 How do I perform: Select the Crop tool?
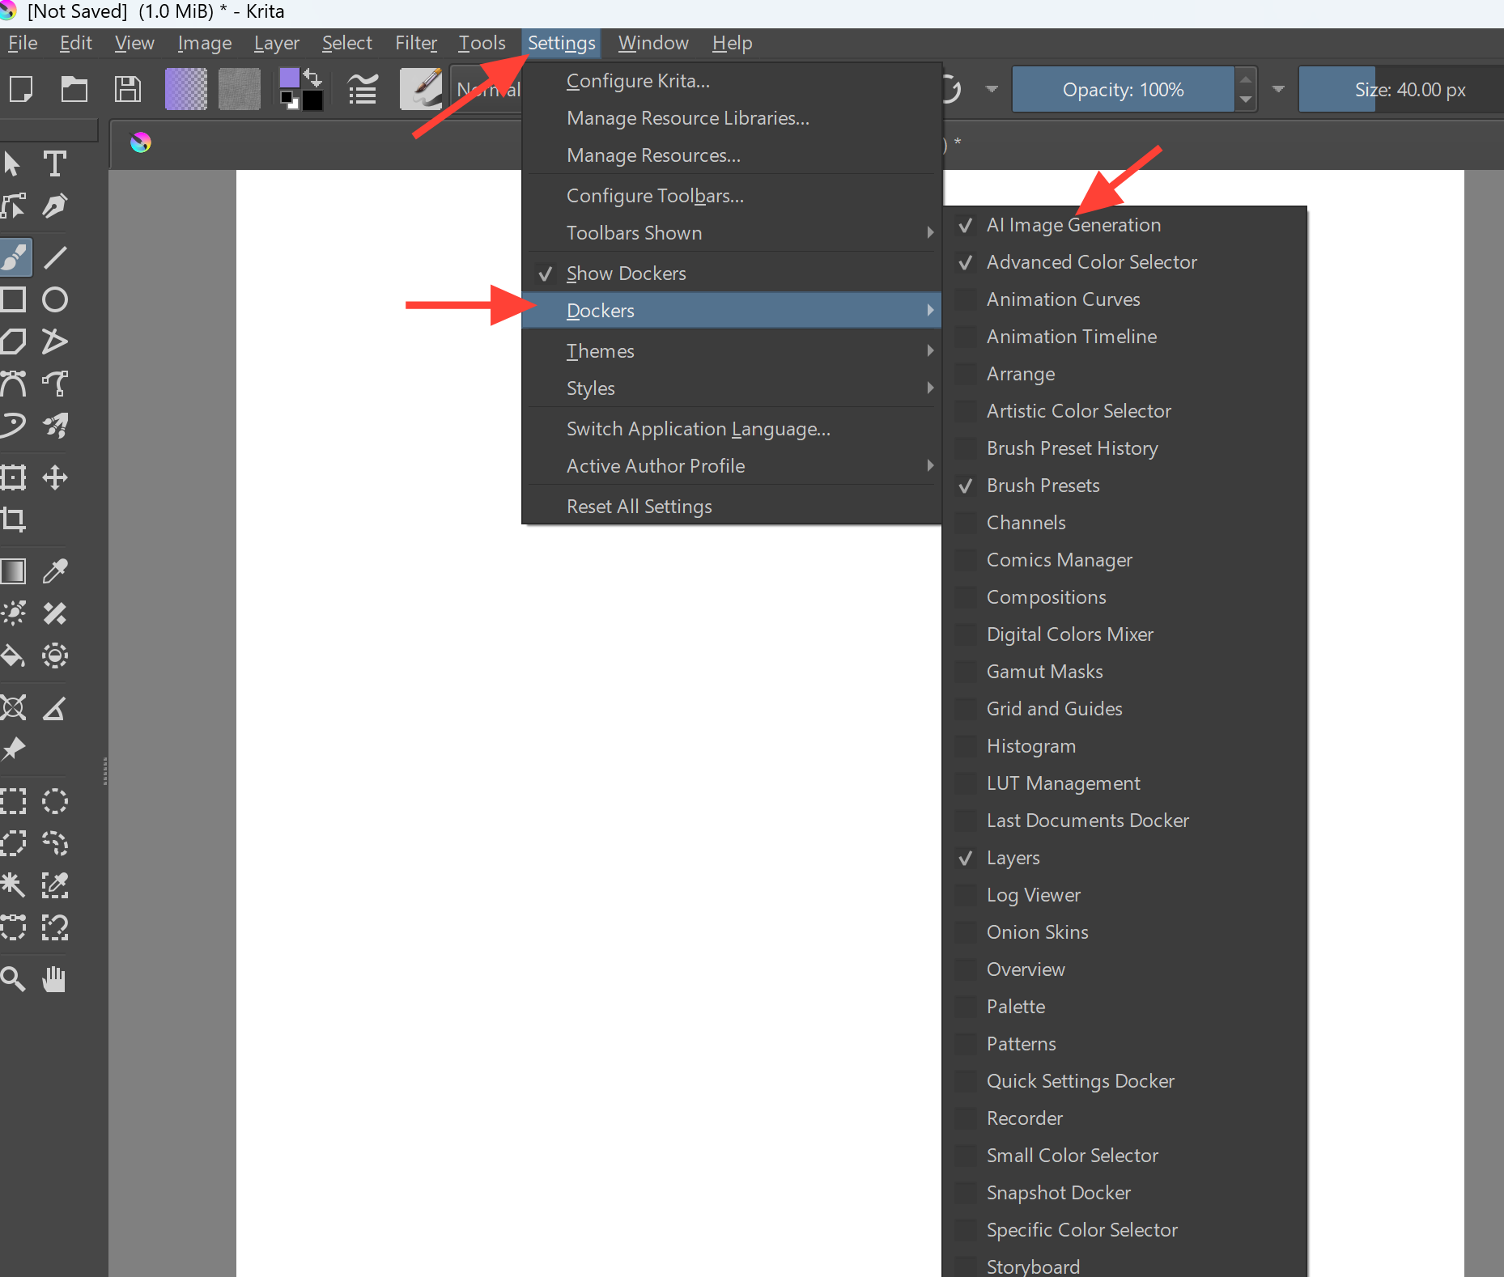coord(13,520)
